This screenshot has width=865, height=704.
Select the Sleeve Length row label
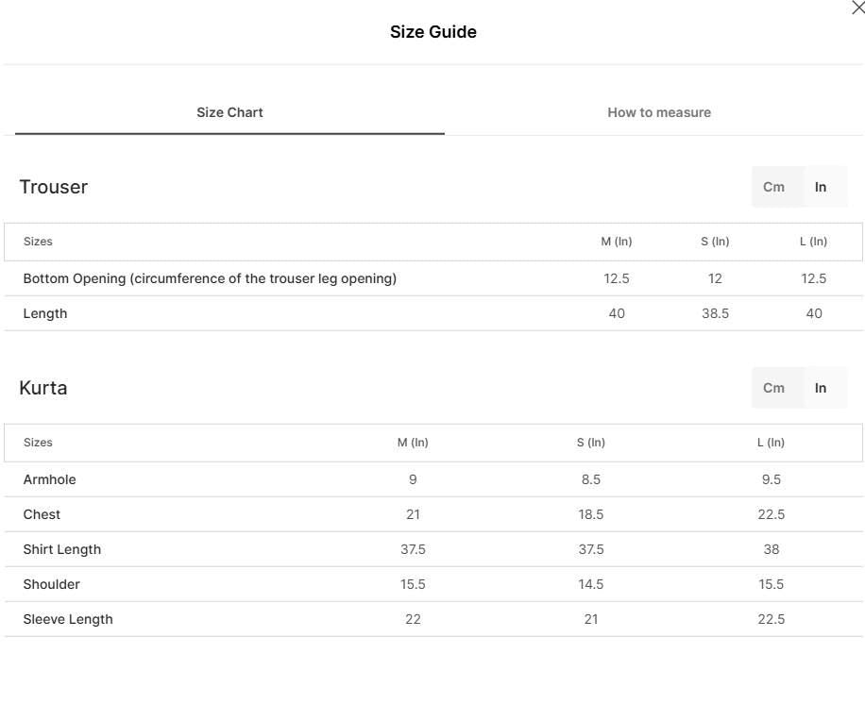pyautogui.click(x=68, y=620)
